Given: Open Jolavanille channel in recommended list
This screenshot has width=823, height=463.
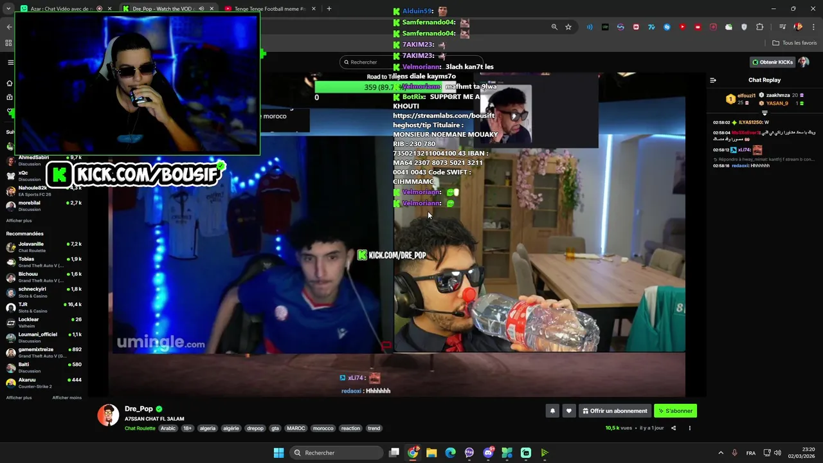Looking at the screenshot, I should point(44,247).
